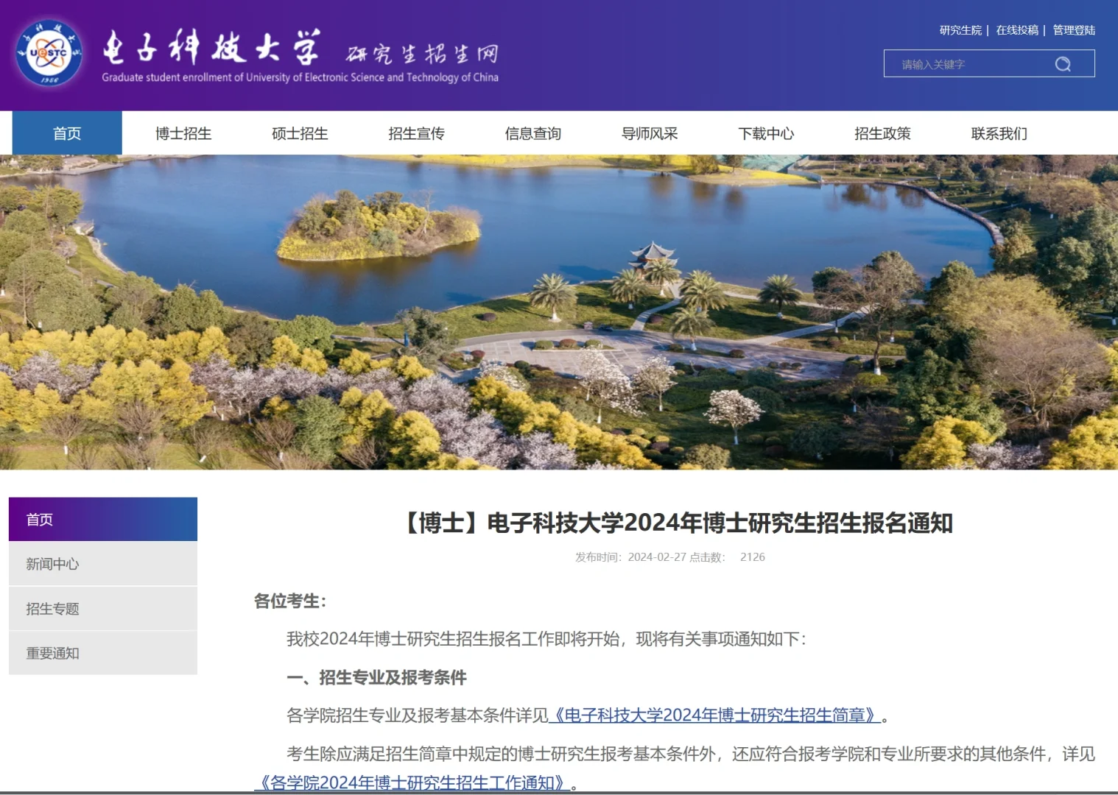Click the 各位考生 greeting text
Viewport: 1118px width, 795px height.
tap(290, 601)
